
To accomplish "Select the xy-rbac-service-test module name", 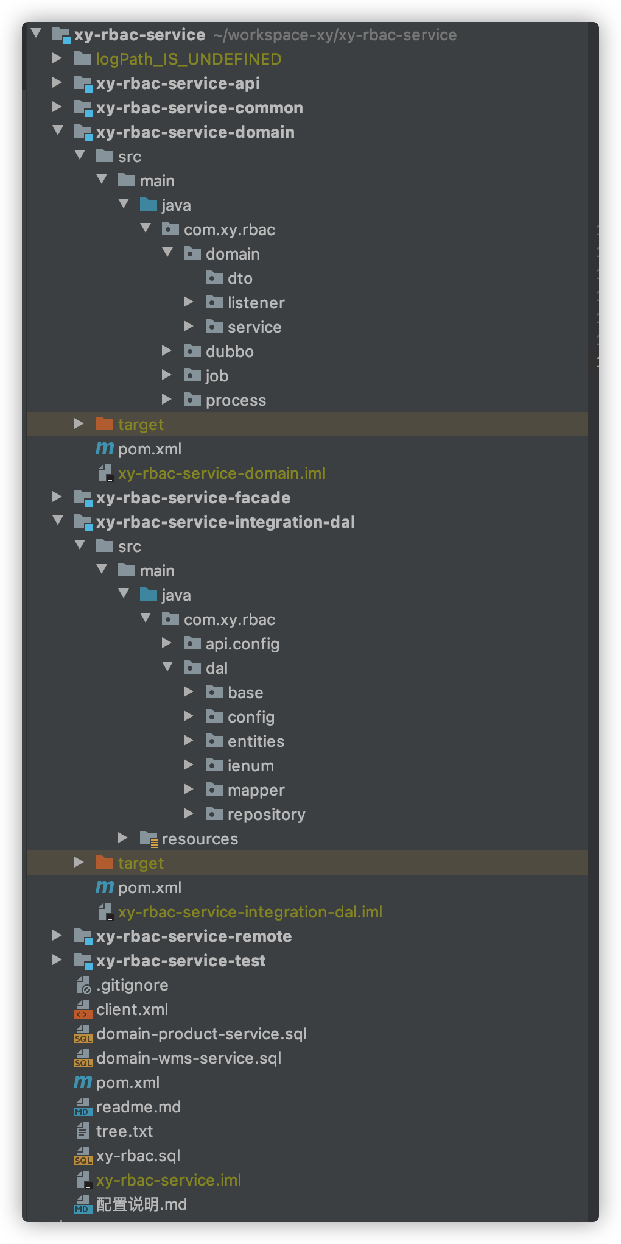I will [181, 960].
